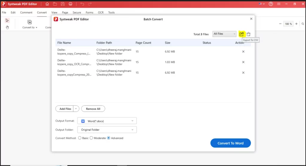Open the OCR tab

coord(101,12)
